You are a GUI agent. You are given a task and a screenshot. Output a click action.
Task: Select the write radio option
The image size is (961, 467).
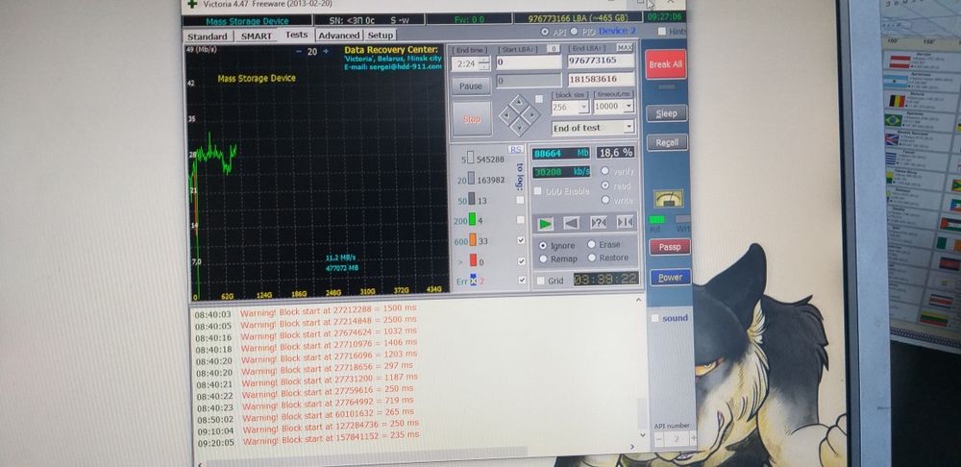[x=605, y=200]
